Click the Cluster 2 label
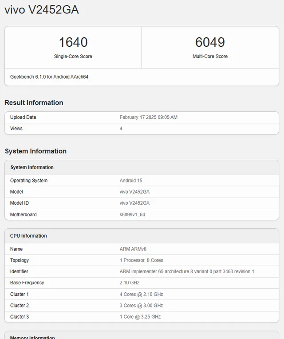284x339 pixels. coord(20,306)
